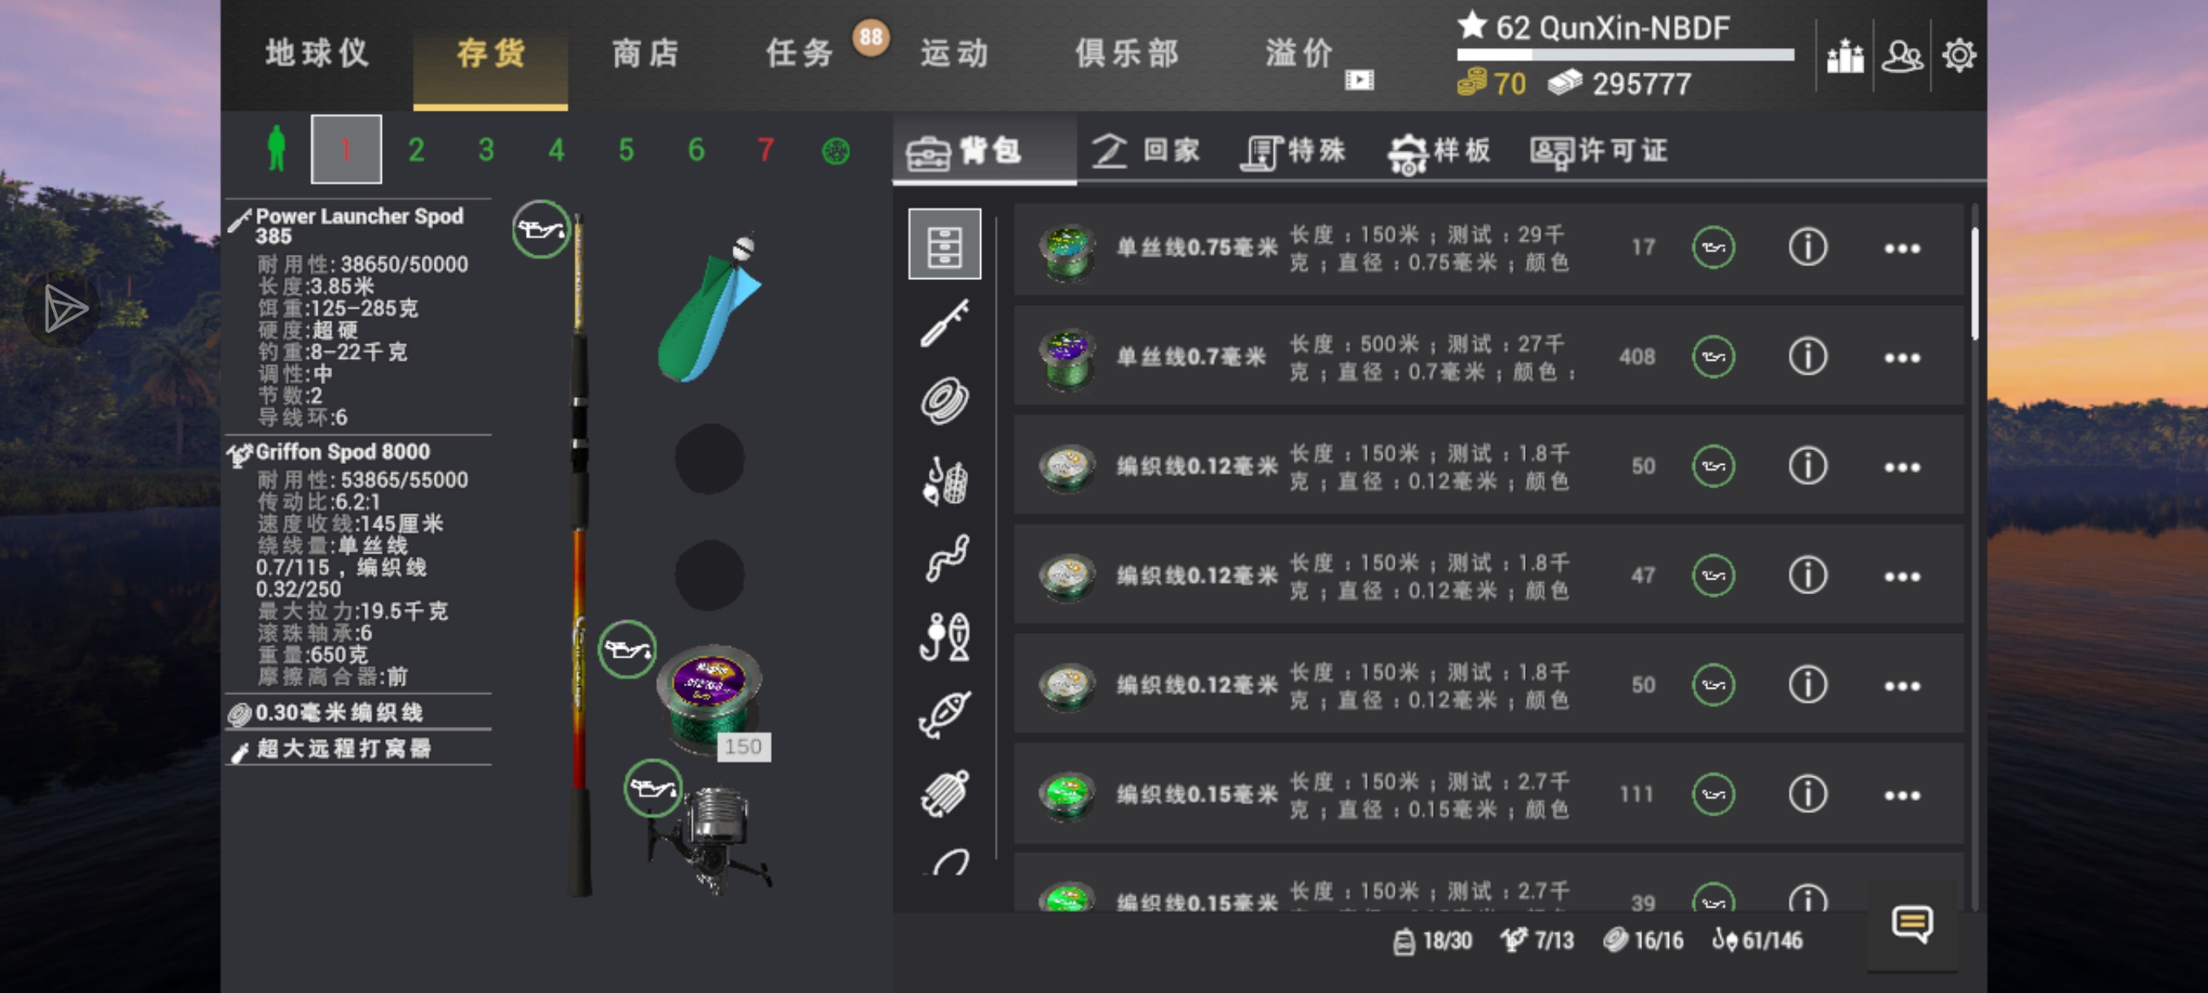Viewport: 2208px width, 993px height.
Task: Filter by the spoon lure category icon
Action: 944,715
